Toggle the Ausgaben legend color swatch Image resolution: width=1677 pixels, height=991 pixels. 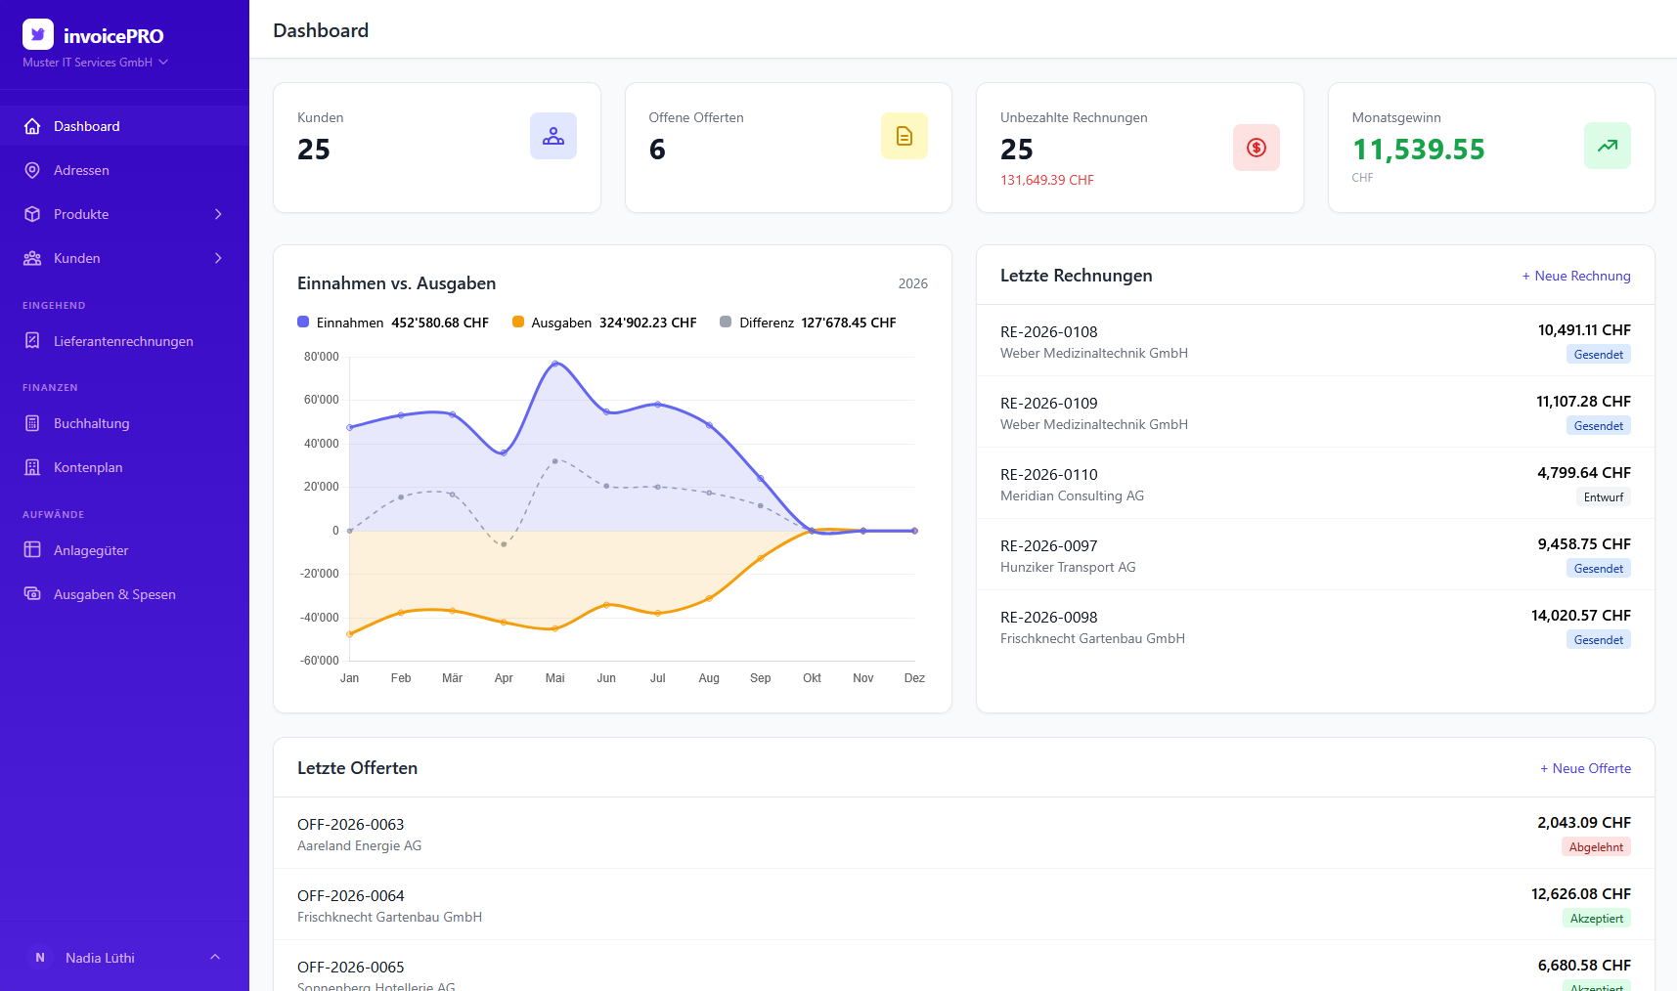tap(518, 322)
